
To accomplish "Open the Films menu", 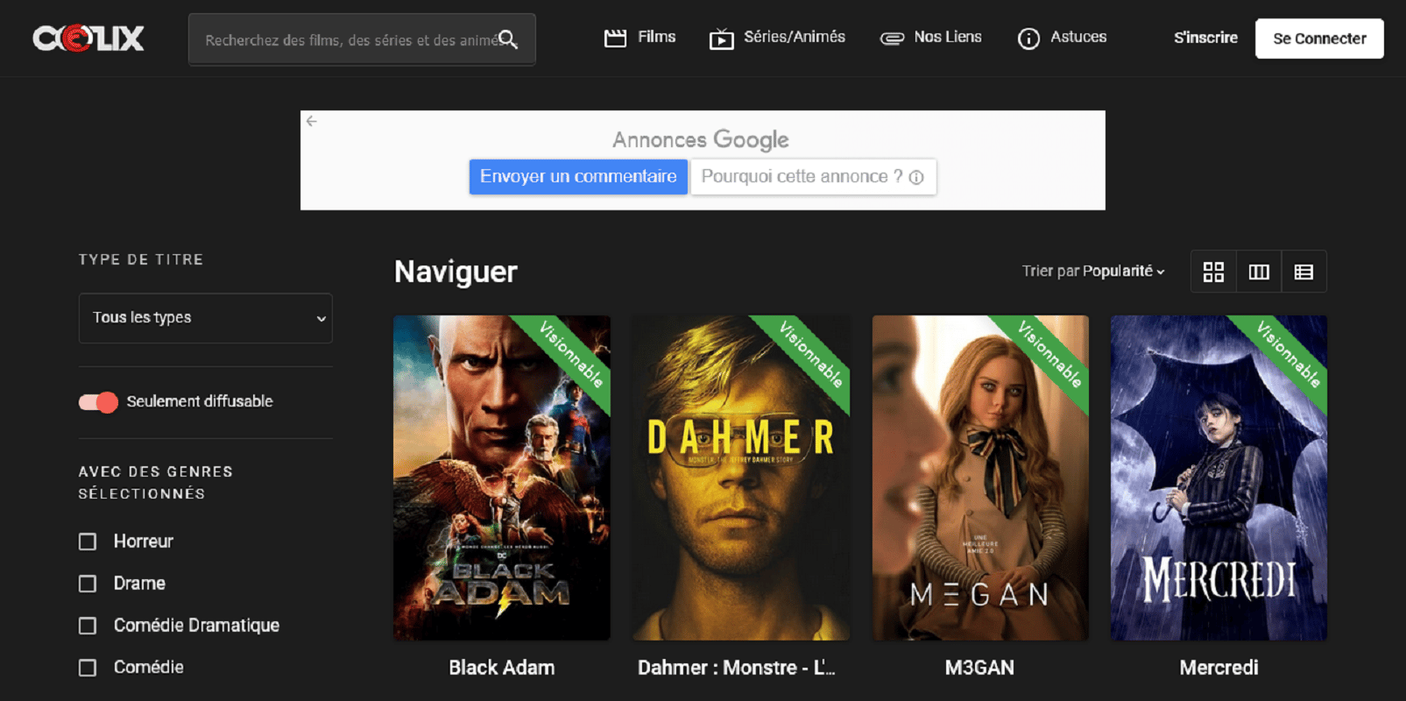I will coord(639,38).
